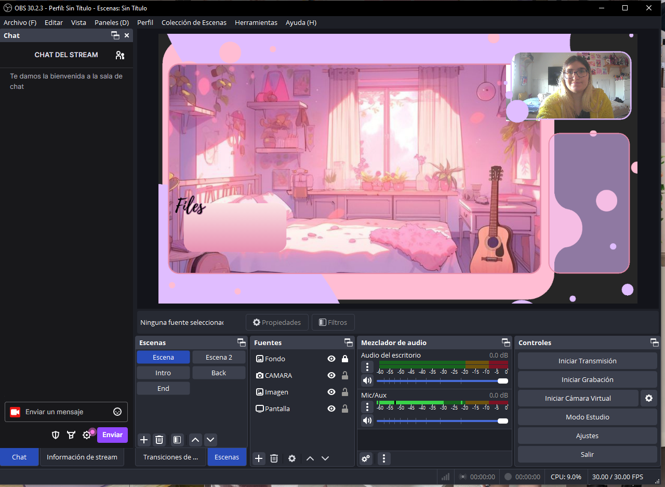Click the Salir button
The height and width of the screenshot is (487, 665).
point(588,454)
